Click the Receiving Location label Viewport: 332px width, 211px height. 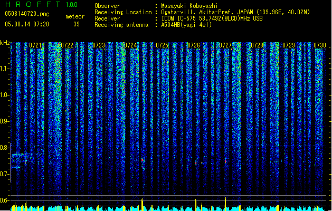tap(123, 12)
